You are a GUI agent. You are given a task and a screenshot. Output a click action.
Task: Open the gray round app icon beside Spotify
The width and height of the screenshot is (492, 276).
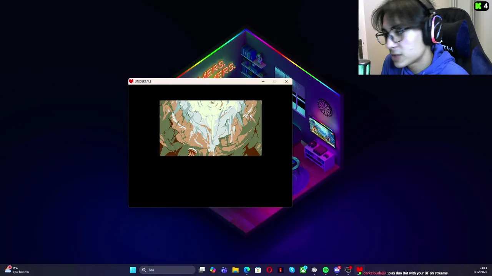pos(314,270)
